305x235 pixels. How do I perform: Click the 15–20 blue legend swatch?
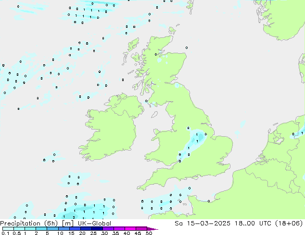click(x=75, y=229)
